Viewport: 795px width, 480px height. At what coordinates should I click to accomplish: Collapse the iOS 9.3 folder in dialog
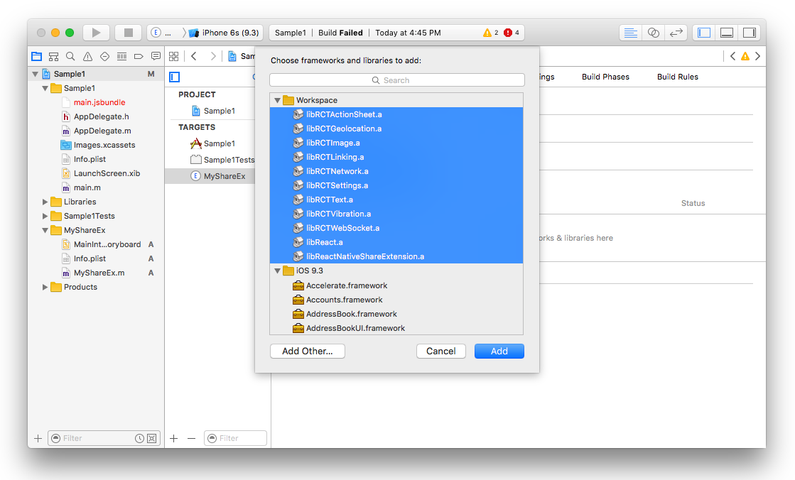pos(277,271)
